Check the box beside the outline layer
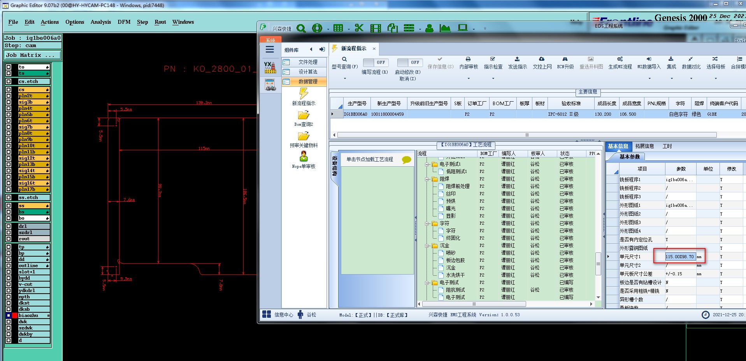The image size is (746, 361). (x=9, y=266)
